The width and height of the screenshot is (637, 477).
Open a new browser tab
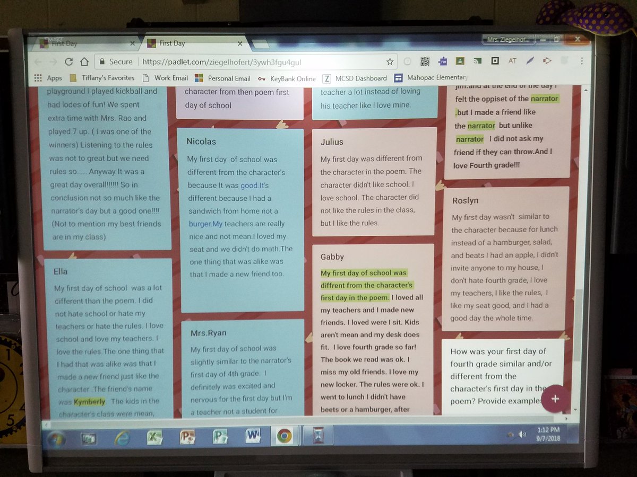[x=260, y=44]
